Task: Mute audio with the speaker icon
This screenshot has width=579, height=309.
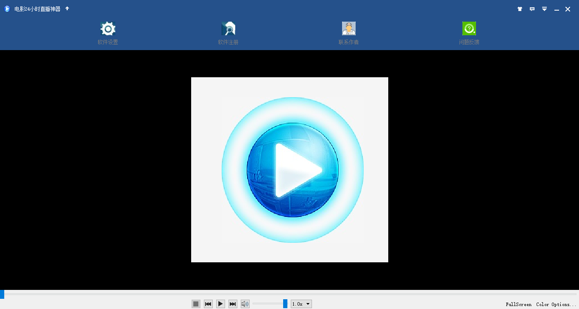Action: [x=245, y=304]
